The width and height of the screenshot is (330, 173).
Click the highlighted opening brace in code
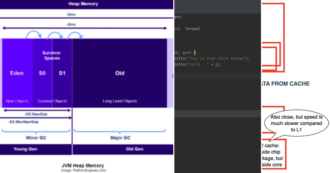click(x=195, y=52)
